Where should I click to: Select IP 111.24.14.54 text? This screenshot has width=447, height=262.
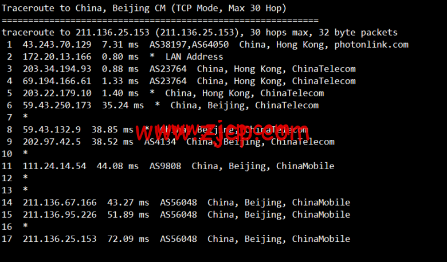point(54,166)
